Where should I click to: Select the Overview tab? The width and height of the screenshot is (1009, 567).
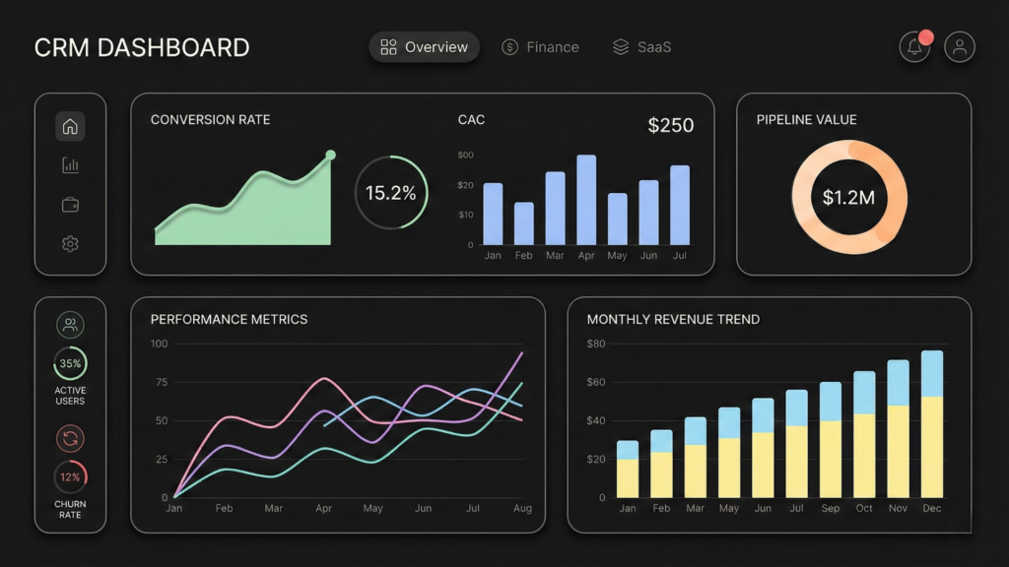coord(424,46)
